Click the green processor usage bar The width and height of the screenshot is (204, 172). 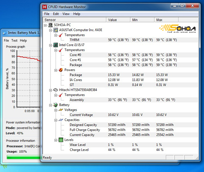pos(24,157)
